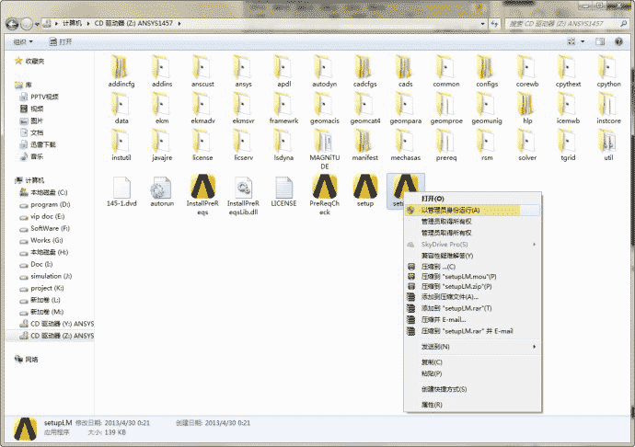The width and height of the screenshot is (635, 447).
Task: Click the license folder icon
Action: point(202,141)
